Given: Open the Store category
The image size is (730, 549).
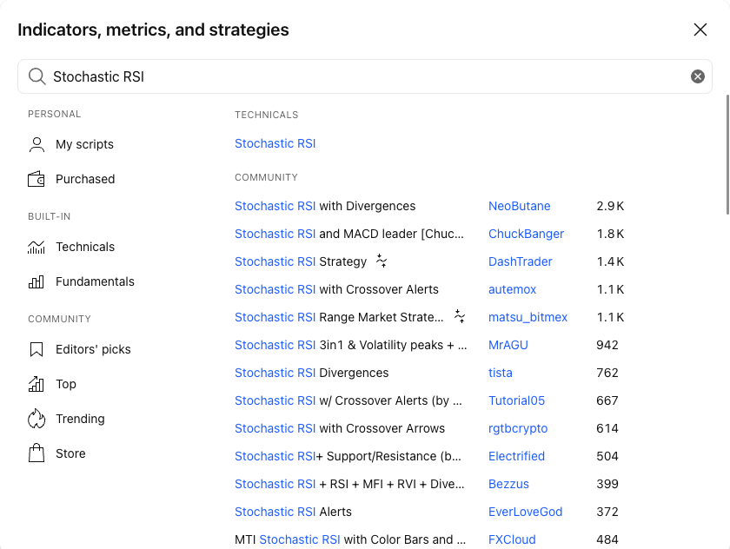Looking at the screenshot, I should coord(70,453).
